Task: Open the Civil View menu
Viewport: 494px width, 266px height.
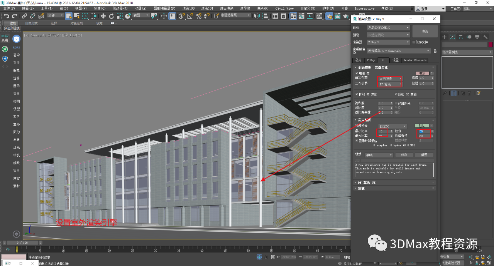Action: pyautogui.click(x=284, y=8)
